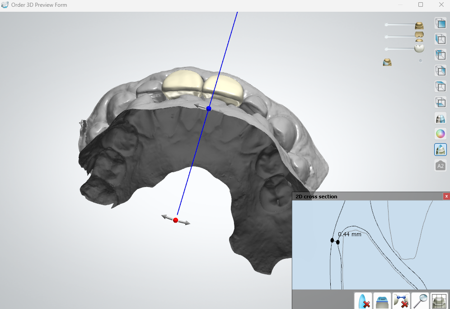Toggle the small round visibility dot
Image resolution: width=450 pixels, height=309 pixels.
coord(421,61)
